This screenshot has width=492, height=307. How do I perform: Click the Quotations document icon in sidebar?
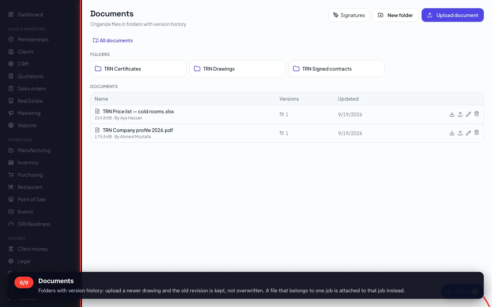click(x=11, y=76)
